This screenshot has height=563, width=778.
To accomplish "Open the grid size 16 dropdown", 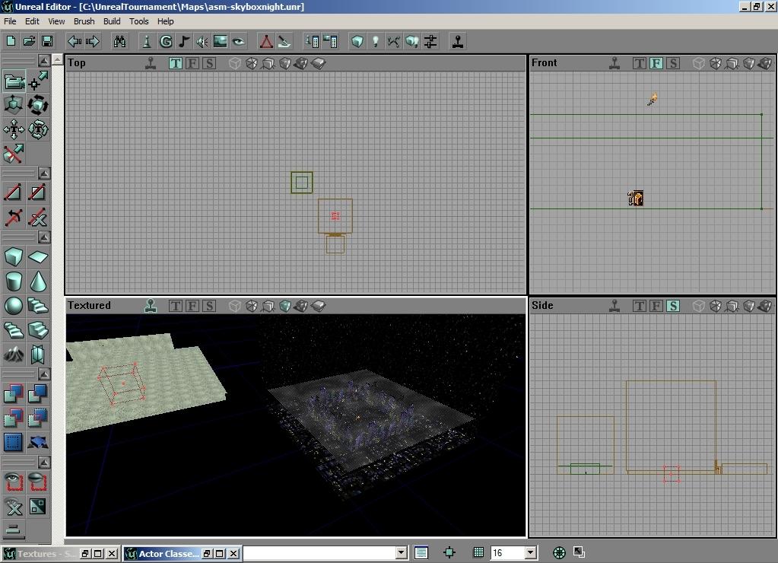I will pos(530,553).
